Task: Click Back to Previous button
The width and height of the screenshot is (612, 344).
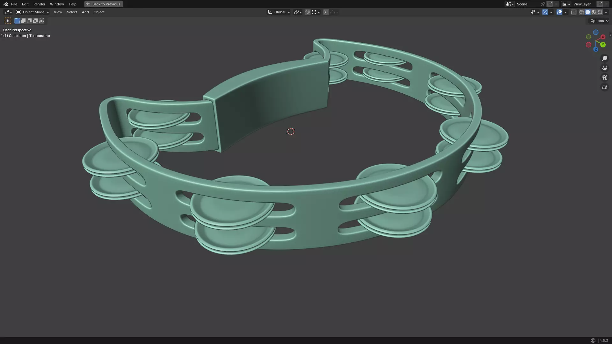Action: [104, 4]
